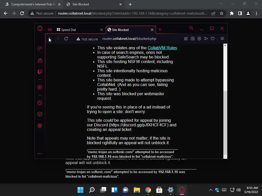Click Opera page scrollbar down arrow
Screen dimensions: 262x196
[x=225, y=157]
